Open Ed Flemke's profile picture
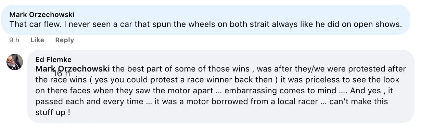The width and height of the screenshot is (421, 126). tap(15, 62)
